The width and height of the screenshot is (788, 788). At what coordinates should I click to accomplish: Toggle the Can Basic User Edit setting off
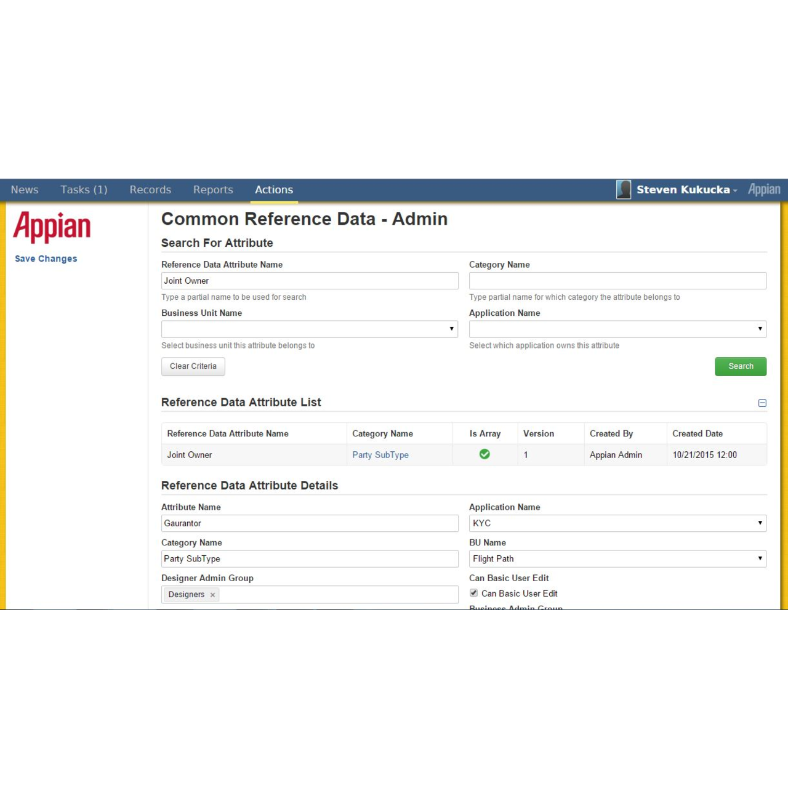473,593
